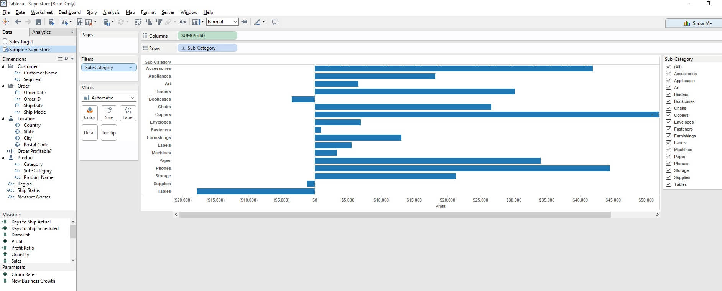Swap rows and columns
Viewport: 722px width, 291px height.
pos(138,22)
